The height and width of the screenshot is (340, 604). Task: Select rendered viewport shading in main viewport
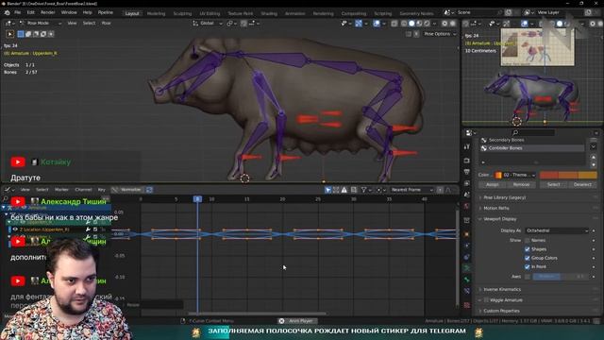[x=427, y=24]
